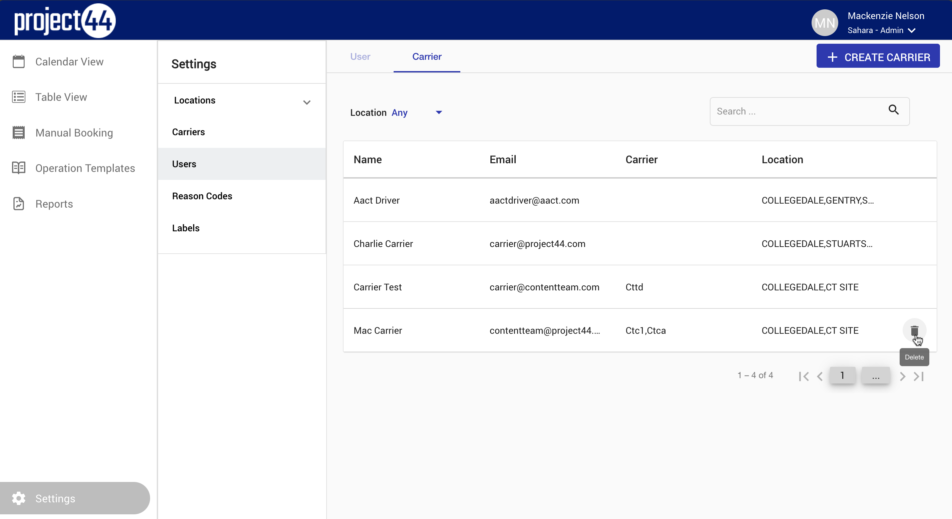Click the Ctc1,Ctca carrier cell

pyautogui.click(x=645, y=330)
